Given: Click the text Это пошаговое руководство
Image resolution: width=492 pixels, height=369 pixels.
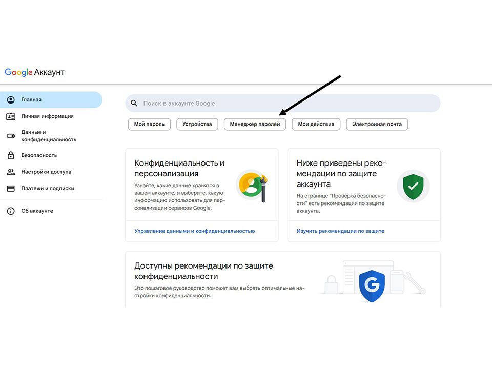Looking at the screenshot, I should coord(219,292).
